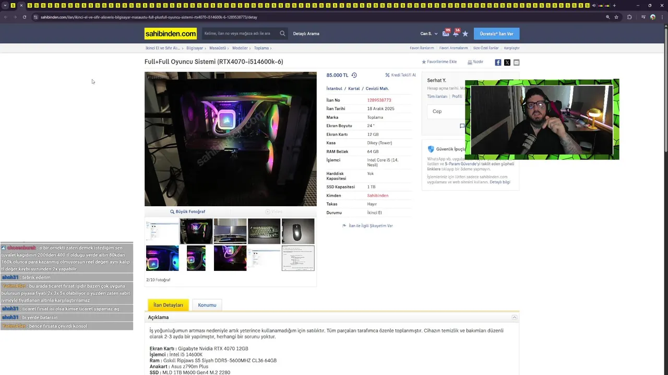Open a new browser tab
Viewport: 668px width, 375px height.
click(614, 5)
